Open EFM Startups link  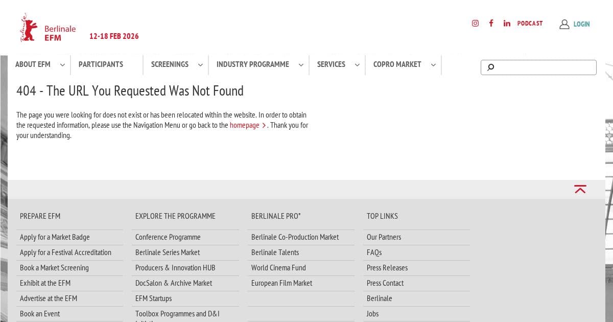click(153, 298)
